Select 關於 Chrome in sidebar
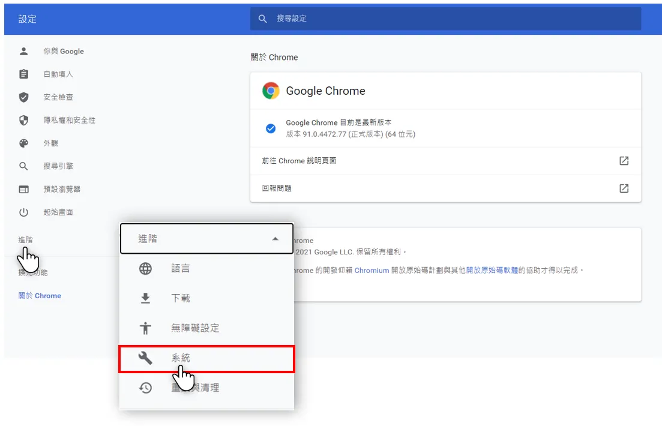Screen dimensions: 662x426 [40, 296]
